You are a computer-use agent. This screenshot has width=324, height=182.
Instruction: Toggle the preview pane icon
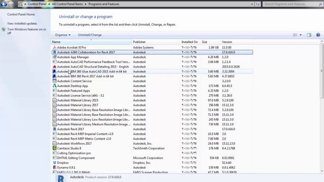(x=309, y=35)
